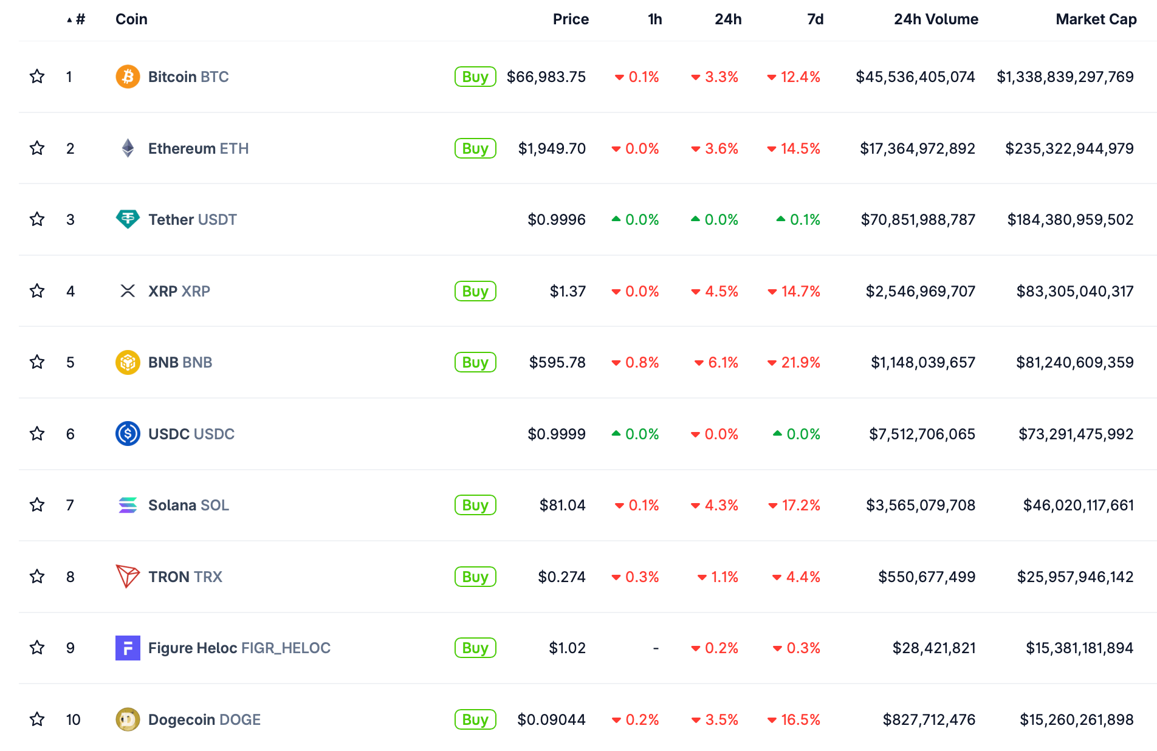Click the Ethereum diamond logo icon
Screen dimensions: 1157x751
pos(128,148)
